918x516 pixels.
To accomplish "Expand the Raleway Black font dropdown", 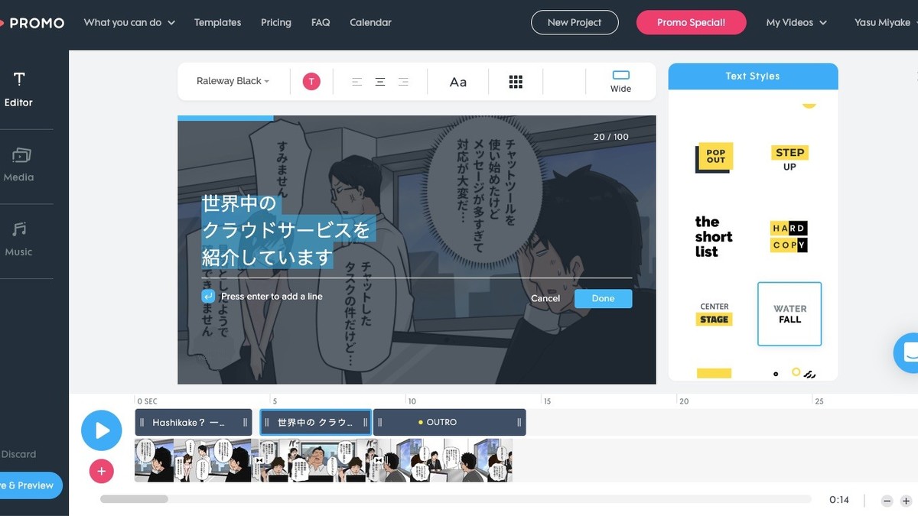I will (x=233, y=81).
